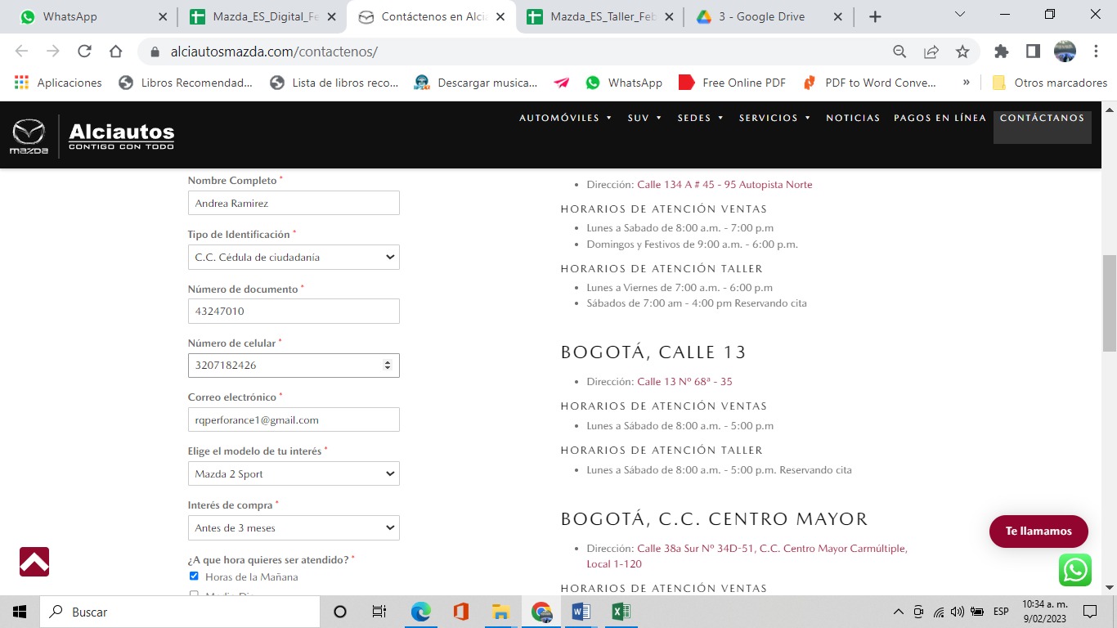Open the Free Online PDF bookmark
Image resolution: width=1117 pixels, height=628 pixels.
pyautogui.click(x=732, y=83)
